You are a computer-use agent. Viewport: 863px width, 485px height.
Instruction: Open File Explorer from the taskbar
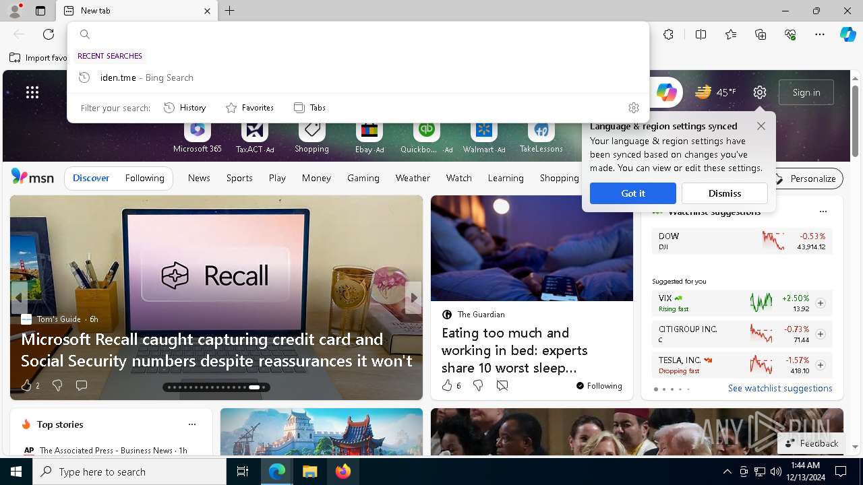tap(309, 472)
